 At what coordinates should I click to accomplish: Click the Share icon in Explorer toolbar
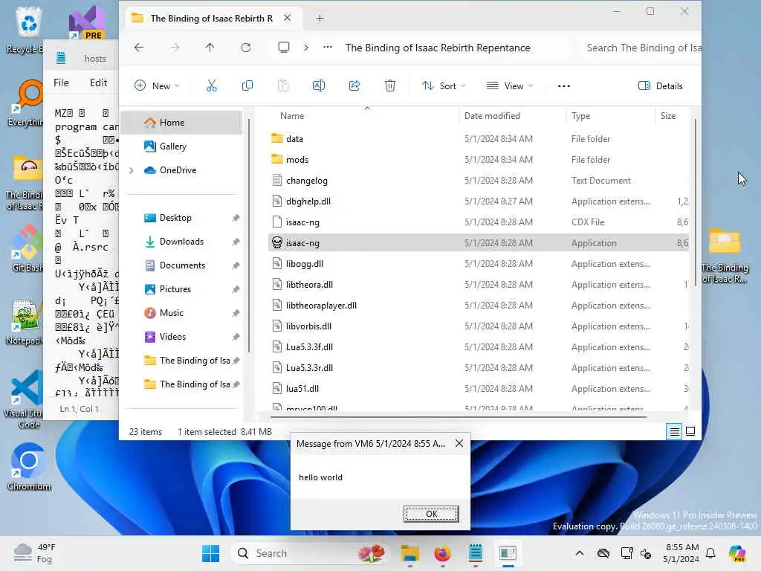[x=354, y=86]
